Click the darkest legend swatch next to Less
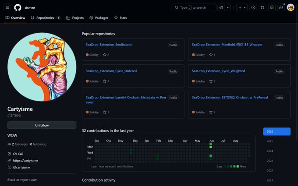This screenshot has height=186, width=298. click(x=225, y=166)
